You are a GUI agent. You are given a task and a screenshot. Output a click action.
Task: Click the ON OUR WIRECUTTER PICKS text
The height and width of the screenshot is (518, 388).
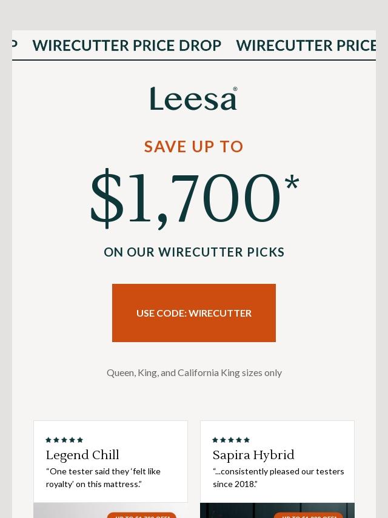[194, 252]
